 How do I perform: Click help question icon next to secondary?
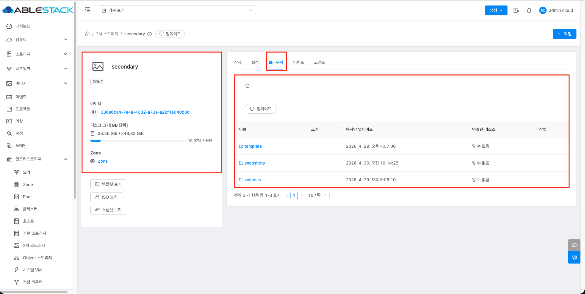(150, 34)
